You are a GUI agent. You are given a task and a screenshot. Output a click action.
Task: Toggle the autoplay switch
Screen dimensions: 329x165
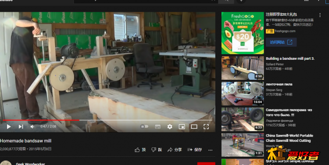pos(144,126)
